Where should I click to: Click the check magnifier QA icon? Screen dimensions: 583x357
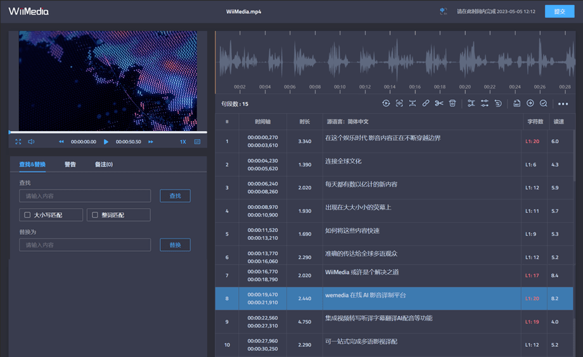click(x=544, y=103)
